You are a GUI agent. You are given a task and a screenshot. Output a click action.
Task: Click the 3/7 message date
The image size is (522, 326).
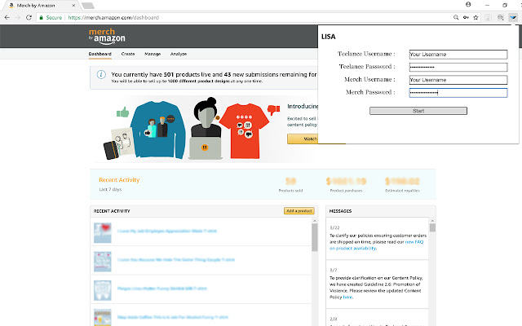click(x=333, y=270)
